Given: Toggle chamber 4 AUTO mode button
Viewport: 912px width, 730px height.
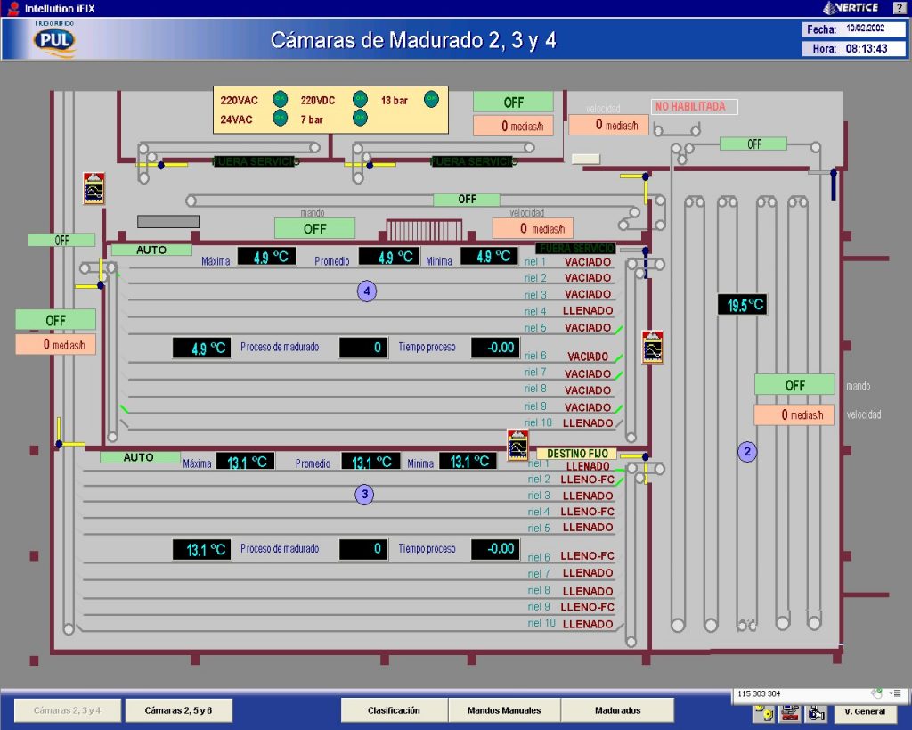Looking at the screenshot, I should pyautogui.click(x=151, y=250).
